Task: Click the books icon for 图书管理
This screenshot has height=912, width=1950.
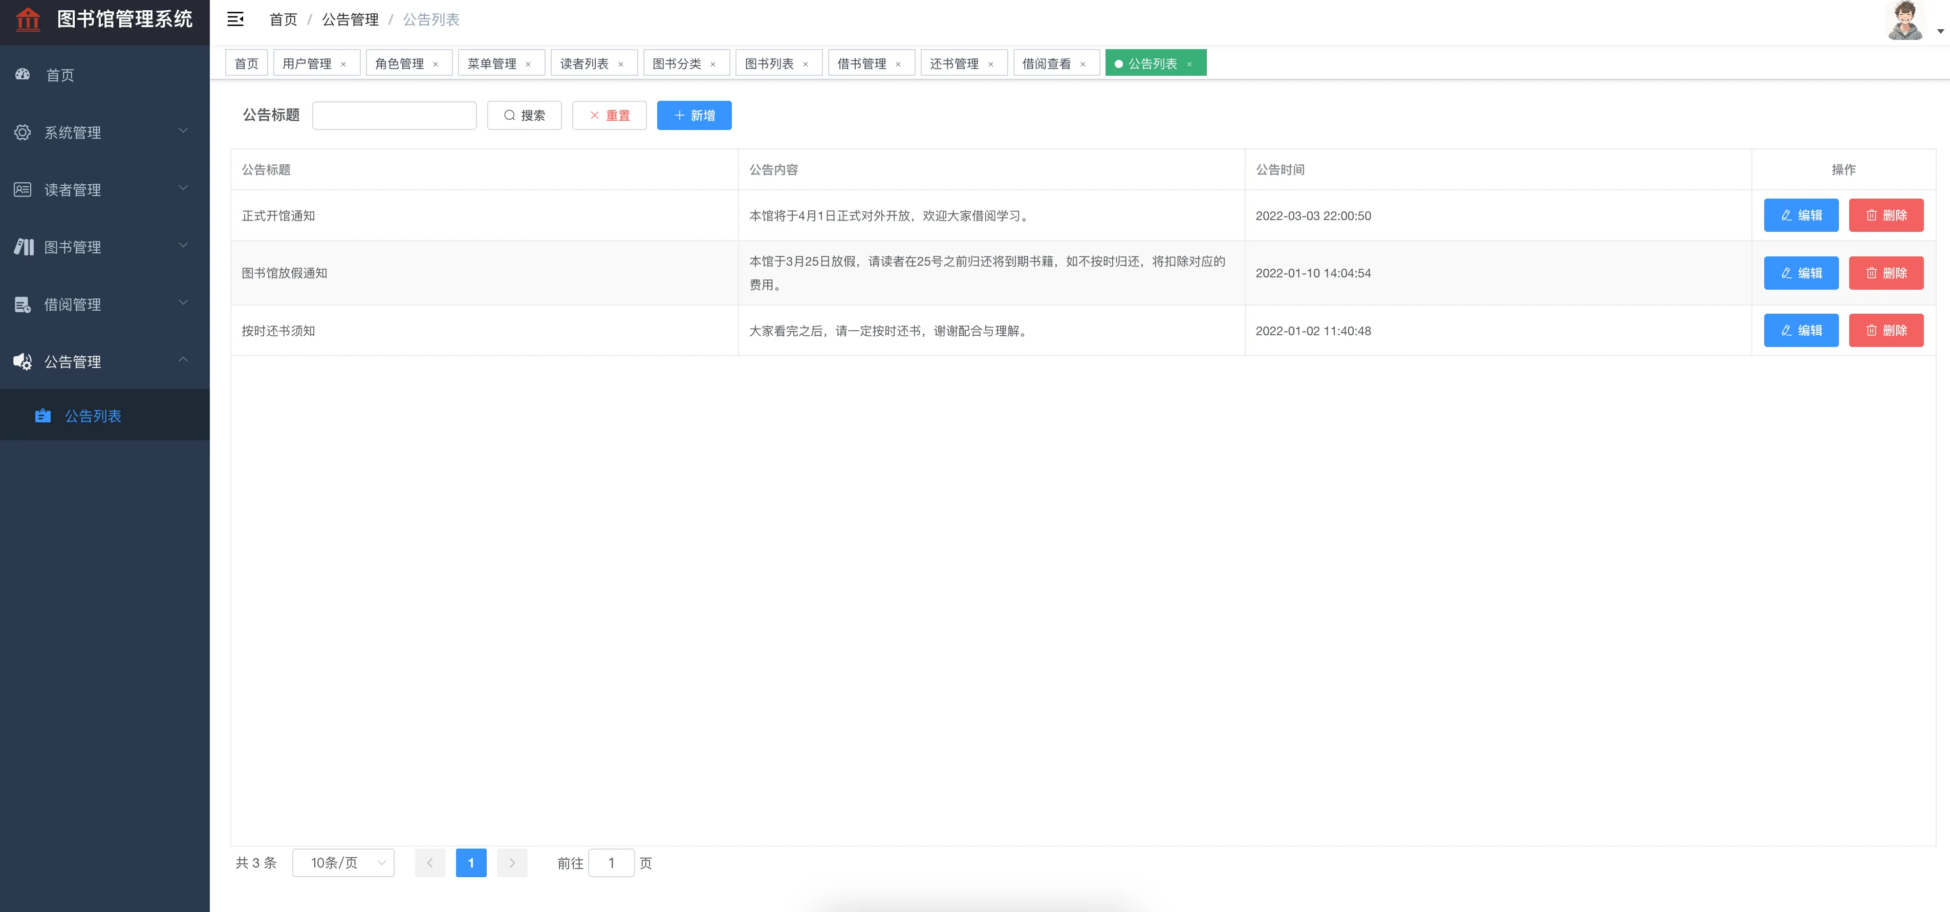Action: 24,247
